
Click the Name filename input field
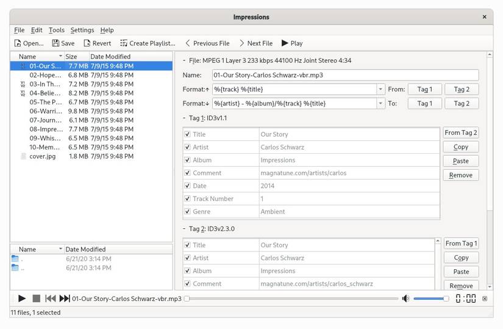click(346, 75)
